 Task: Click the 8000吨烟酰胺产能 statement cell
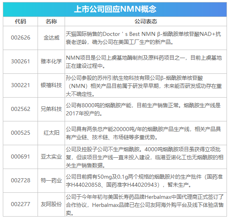coord(146,109)
